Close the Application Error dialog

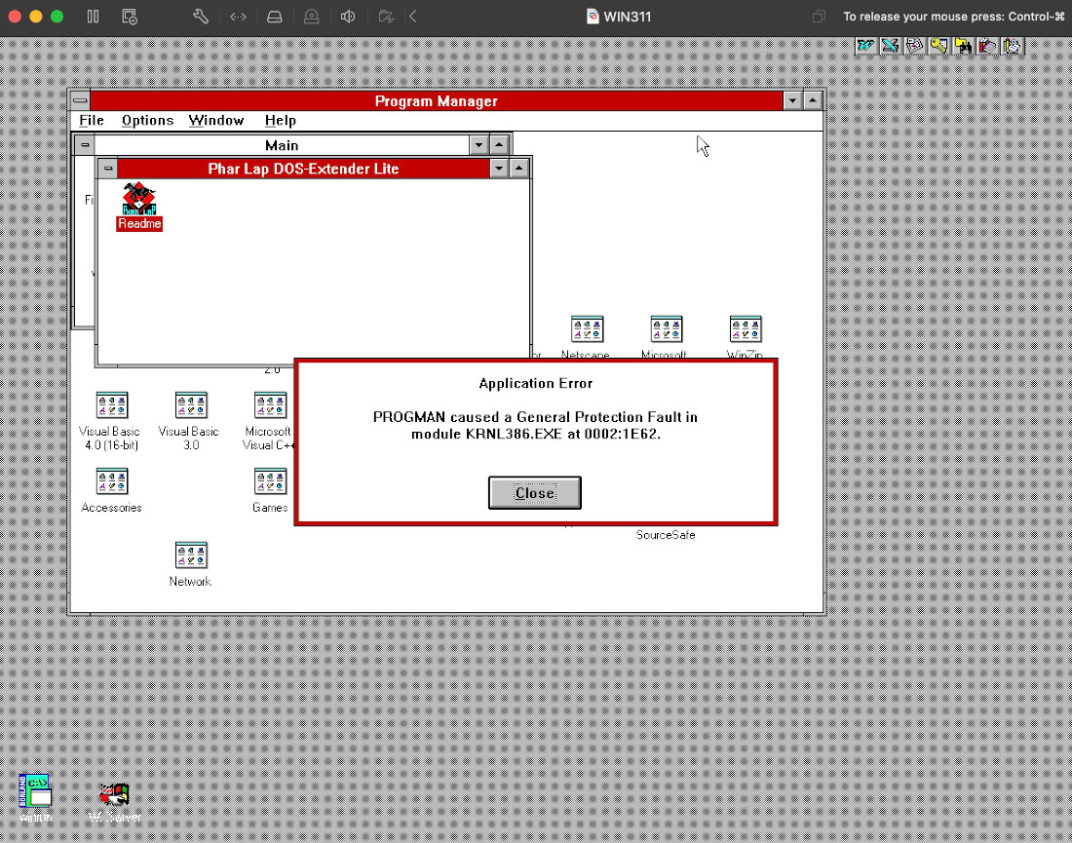pyautogui.click(x=534, y=493)
